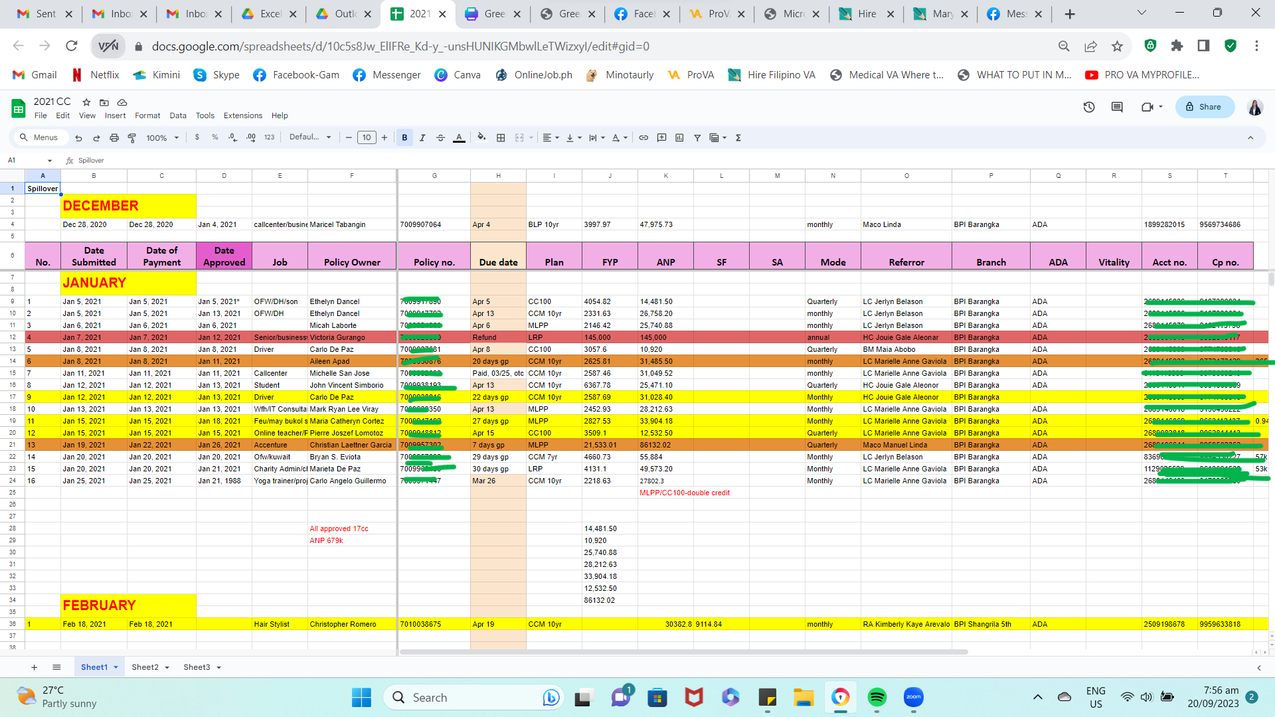This screenshot has height=717, width=1275.
Task: Open the font family dropdown
Action: click(x=310, y=137)
